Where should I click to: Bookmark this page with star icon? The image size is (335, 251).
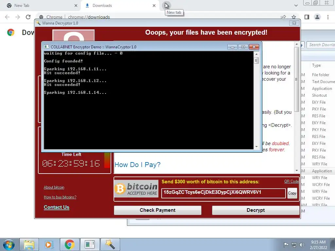(x=294, y=17)
